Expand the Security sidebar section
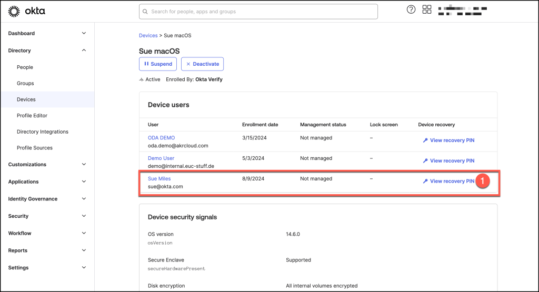The image size is (539, 292). [84, 216]
